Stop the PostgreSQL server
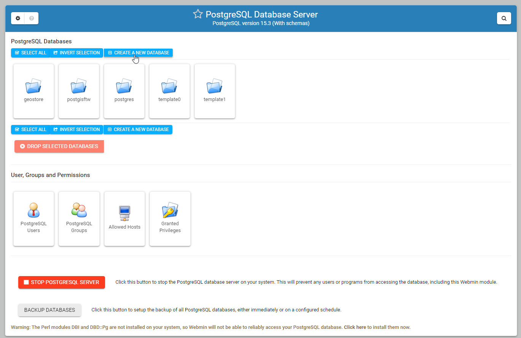This screenshot has width=521, height=338. tap(61, 283)
